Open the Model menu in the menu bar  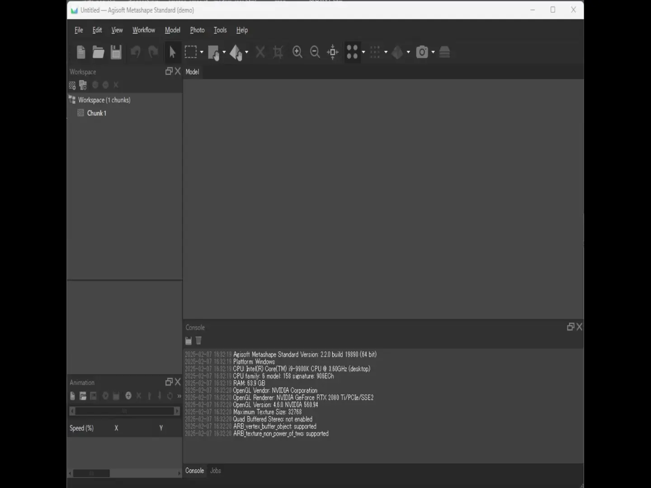point(173,30)
